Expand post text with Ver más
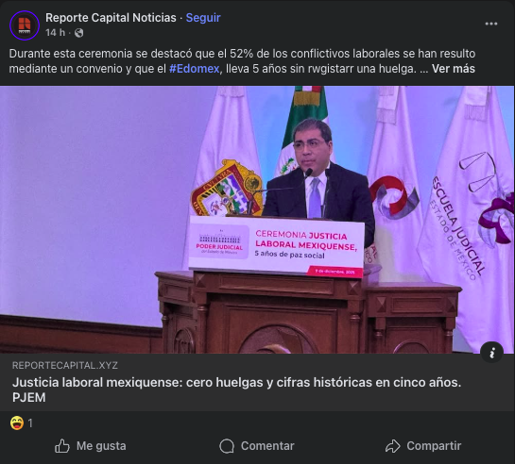This screenshot has height=464, width=515. coord(454,69)
